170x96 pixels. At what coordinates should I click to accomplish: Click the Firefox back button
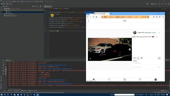click(x=88, y=17)
